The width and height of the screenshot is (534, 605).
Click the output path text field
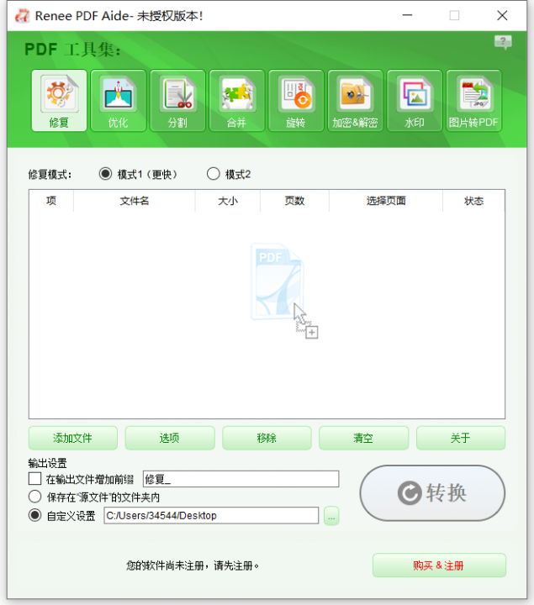210,516
